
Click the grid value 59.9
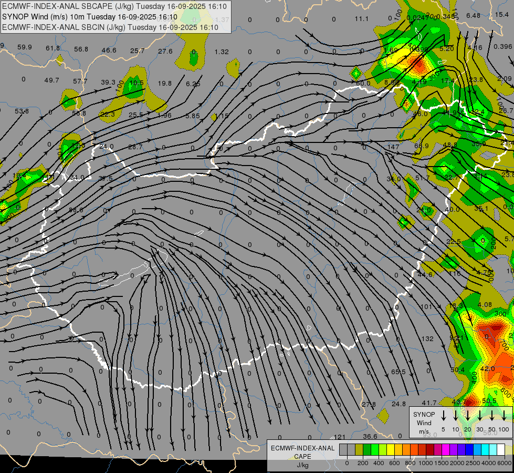coord(25,47)
